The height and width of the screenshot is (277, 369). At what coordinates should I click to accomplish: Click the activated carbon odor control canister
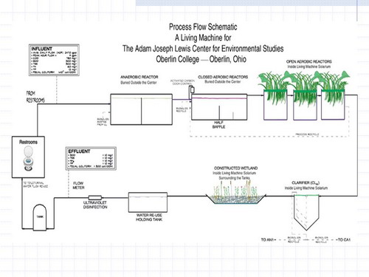[192, 89]
